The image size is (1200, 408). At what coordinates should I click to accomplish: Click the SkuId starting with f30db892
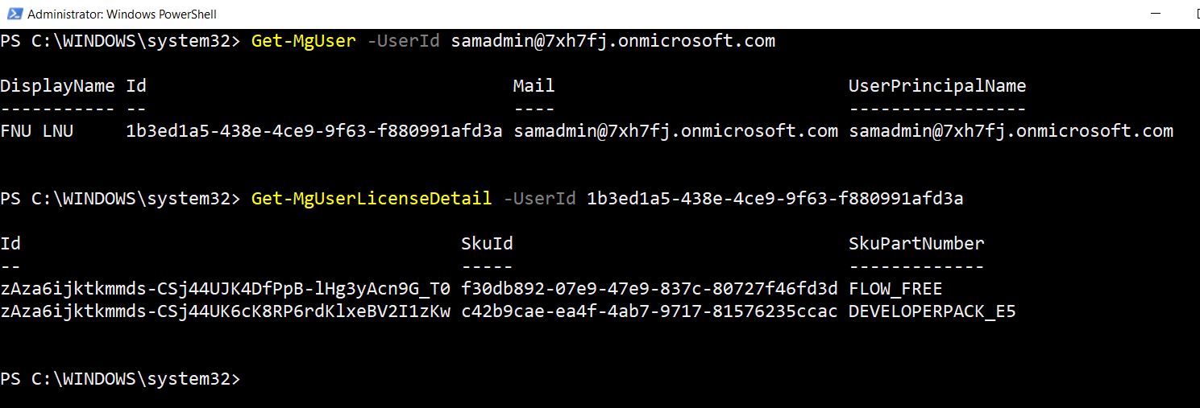coord(650,289)
